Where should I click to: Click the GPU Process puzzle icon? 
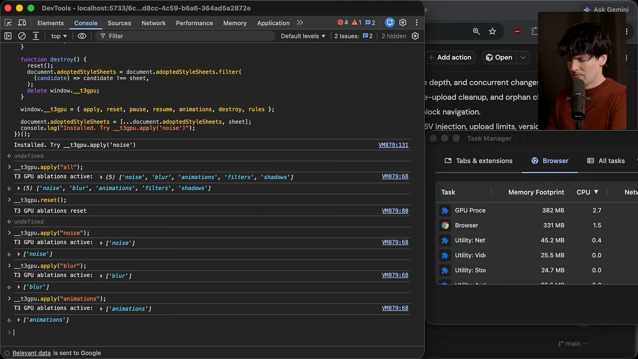click(x=445, y=210)
